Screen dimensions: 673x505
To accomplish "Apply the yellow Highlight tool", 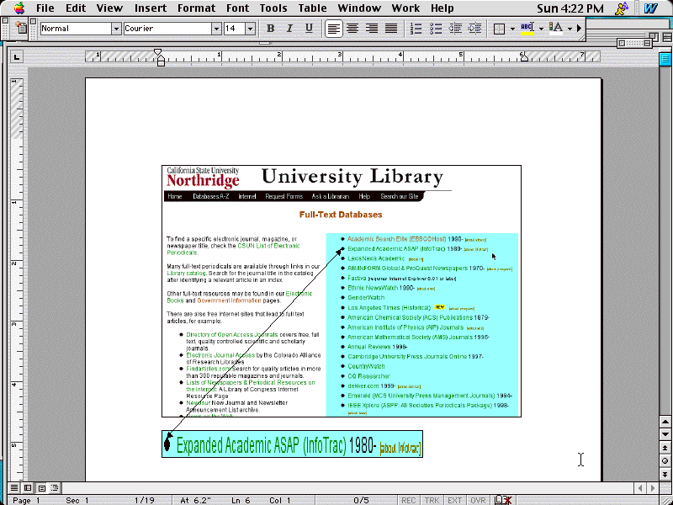I will (527, 29).
